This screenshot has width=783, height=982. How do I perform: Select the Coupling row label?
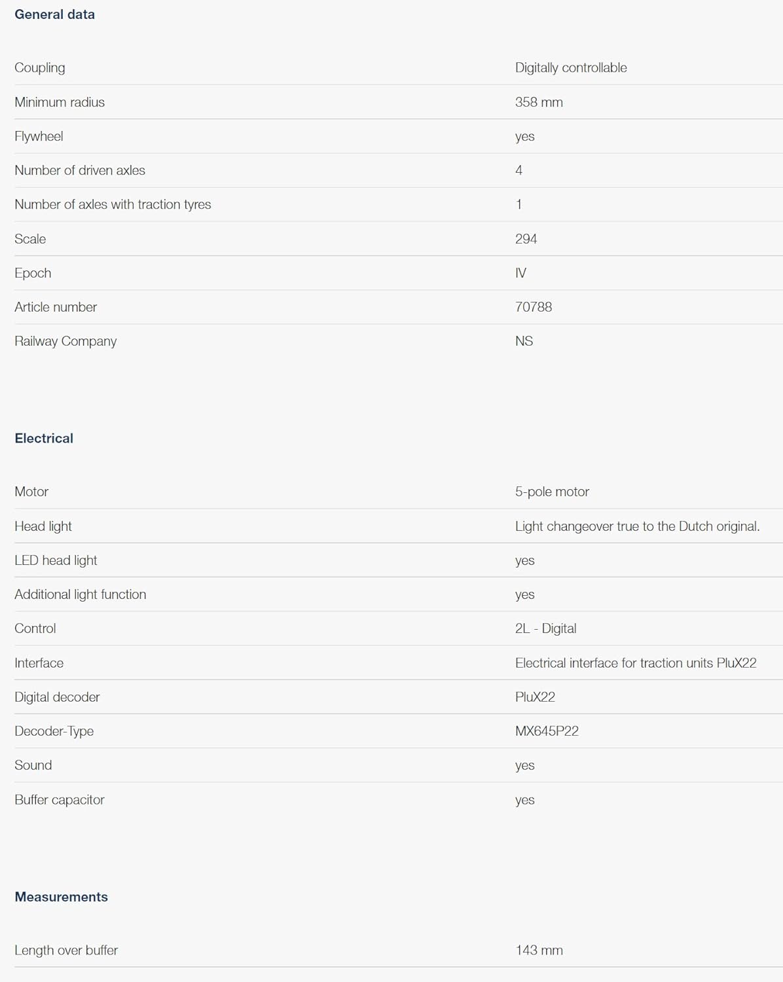[x=40, y=67]
